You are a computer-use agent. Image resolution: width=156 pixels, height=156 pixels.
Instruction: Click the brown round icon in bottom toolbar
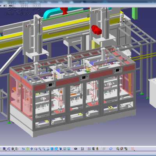122,149
